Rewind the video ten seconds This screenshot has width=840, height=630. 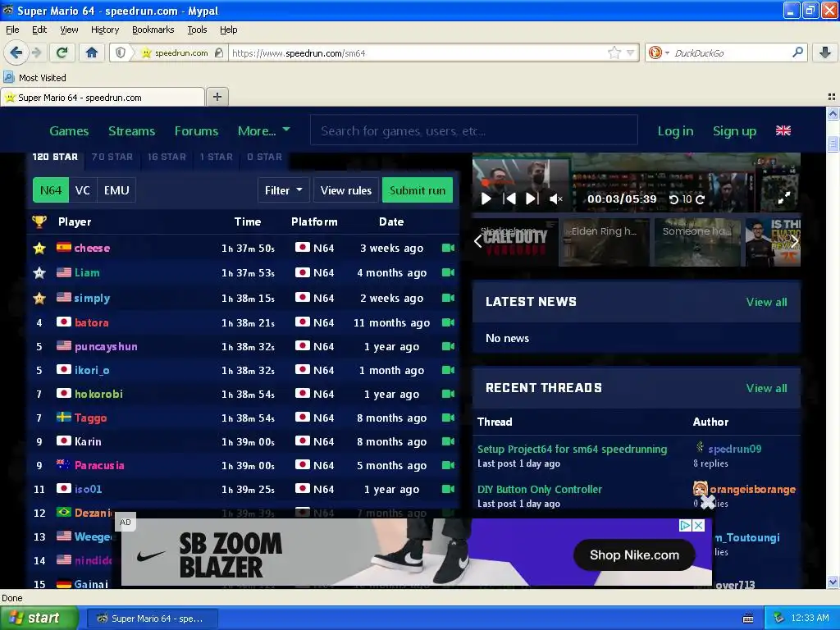[674, 199]
